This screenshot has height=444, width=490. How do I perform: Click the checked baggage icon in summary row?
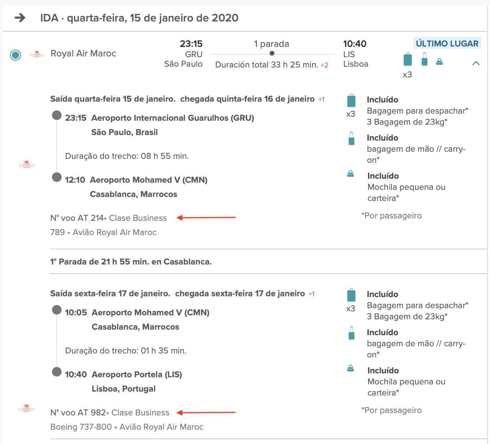pos(407,60)
